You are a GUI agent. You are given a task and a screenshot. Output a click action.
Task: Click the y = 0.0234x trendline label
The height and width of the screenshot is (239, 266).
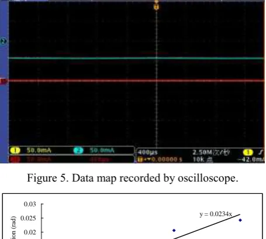(216, 214)
